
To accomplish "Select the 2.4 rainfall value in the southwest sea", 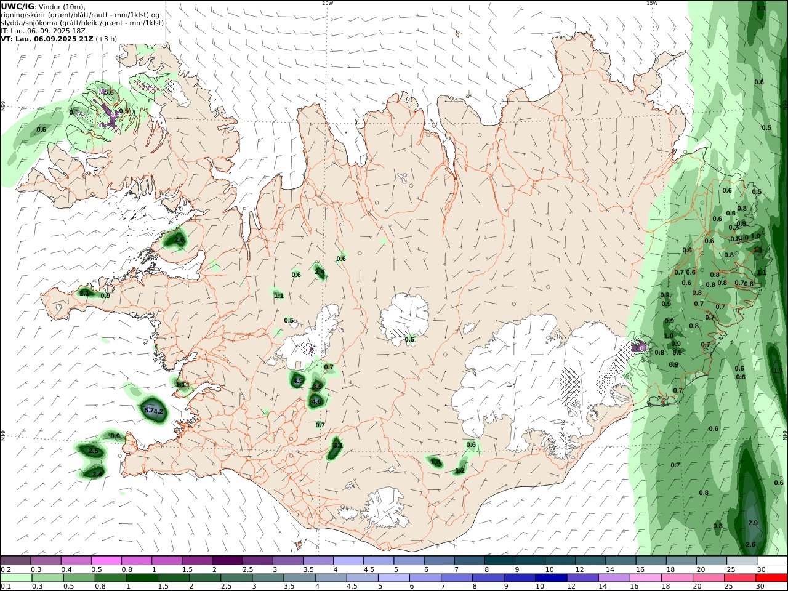I will (97, 473).
